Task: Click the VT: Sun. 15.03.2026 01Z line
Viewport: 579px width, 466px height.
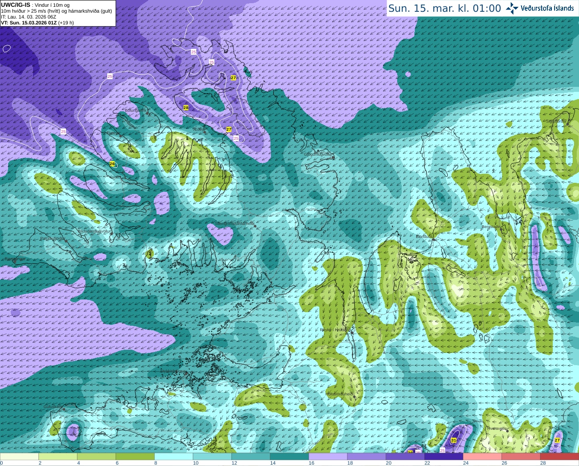Action: [38, 22]
